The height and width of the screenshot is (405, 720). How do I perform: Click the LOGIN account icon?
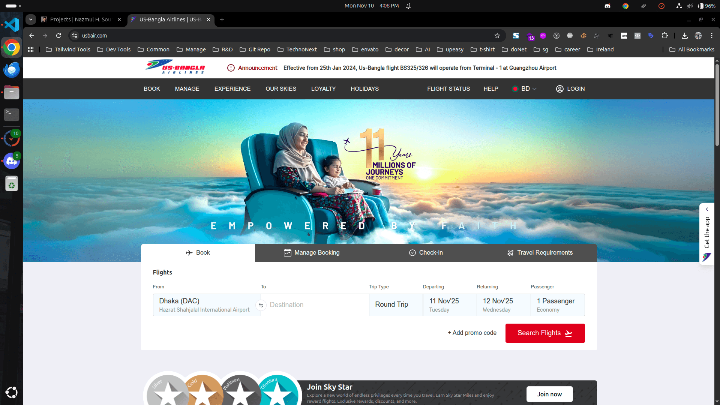560,89
